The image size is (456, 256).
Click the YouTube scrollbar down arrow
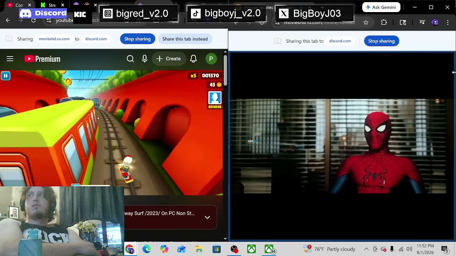click(225, 239)
